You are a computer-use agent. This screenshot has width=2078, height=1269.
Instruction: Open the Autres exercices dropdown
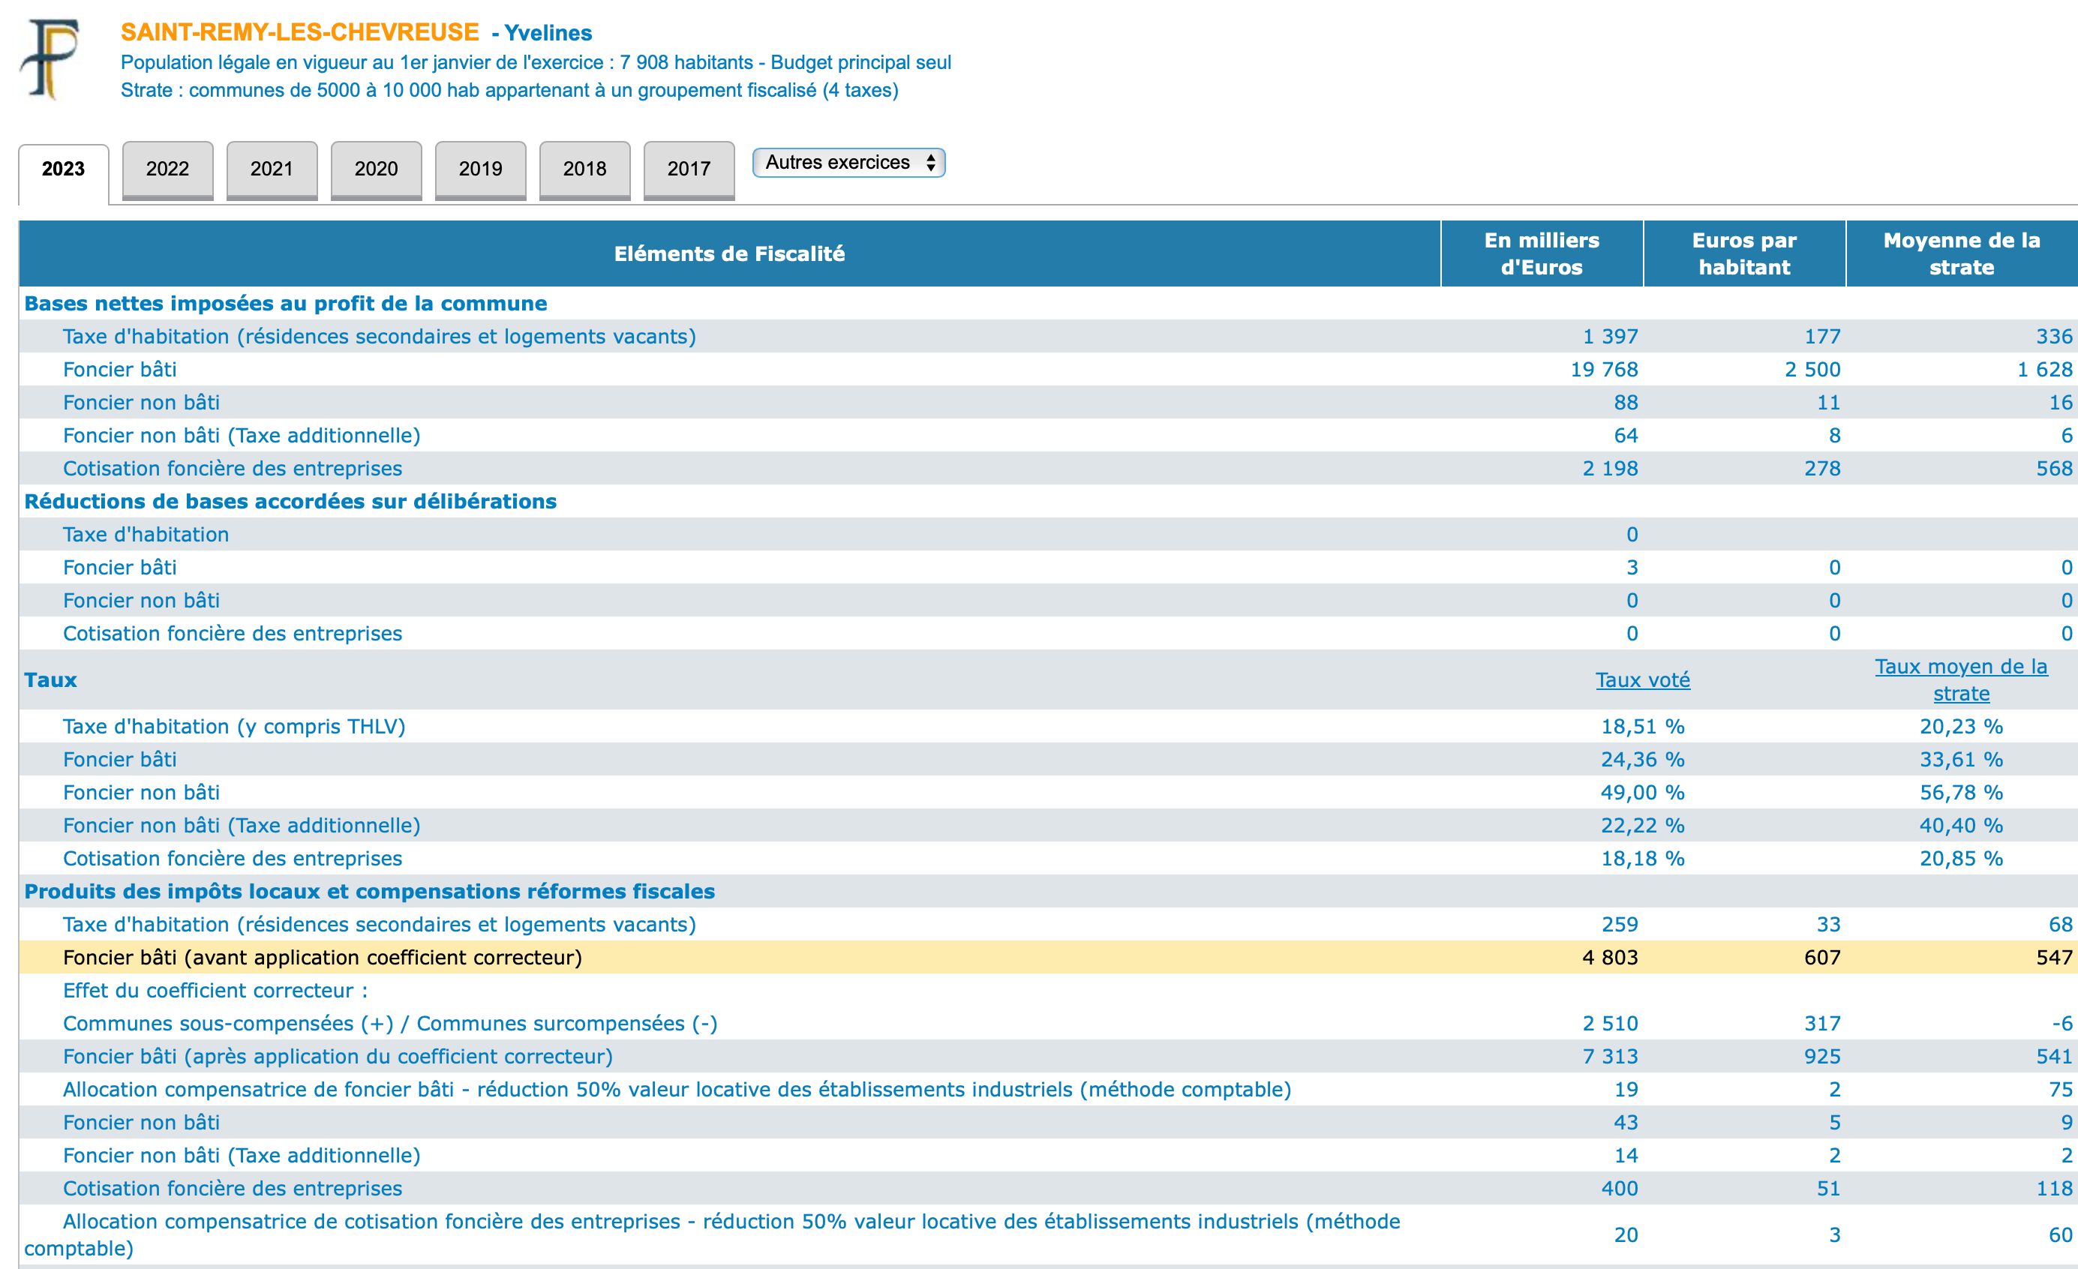click(x=848, y=162)
